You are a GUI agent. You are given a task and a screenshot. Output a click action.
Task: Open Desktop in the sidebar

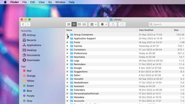coord(29,50)
